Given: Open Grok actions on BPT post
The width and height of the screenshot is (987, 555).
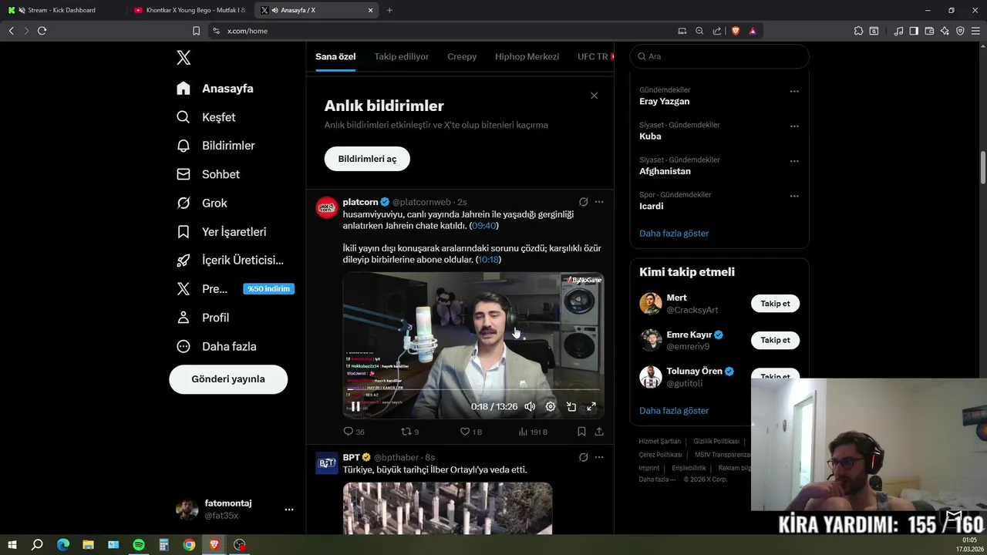Looking at the screenshot, I should click(x=583, y=457).
